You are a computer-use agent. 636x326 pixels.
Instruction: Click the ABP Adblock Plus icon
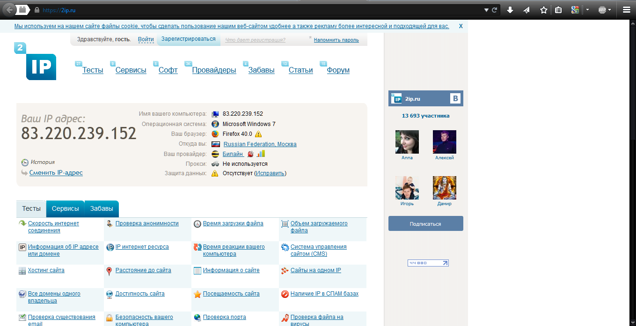602,10
